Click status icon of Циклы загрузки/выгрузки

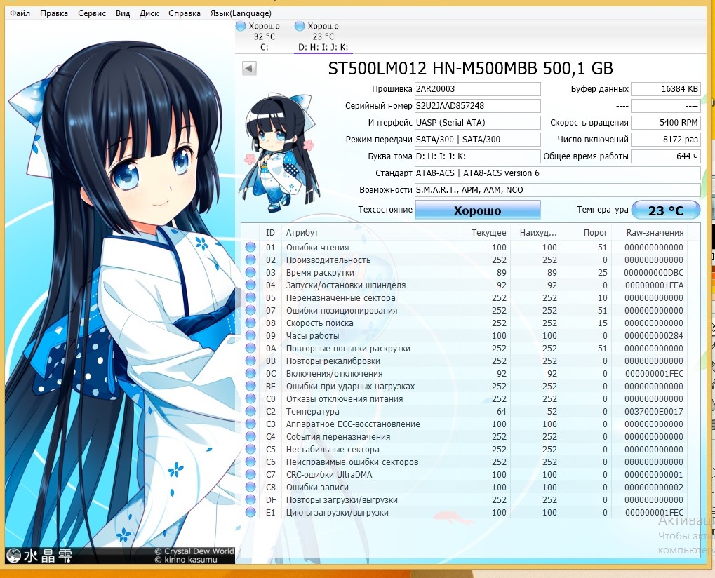[250, 512]
